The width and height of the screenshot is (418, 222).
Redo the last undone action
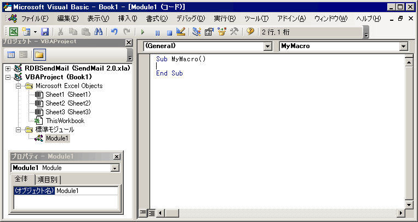[x=127, y=32]
